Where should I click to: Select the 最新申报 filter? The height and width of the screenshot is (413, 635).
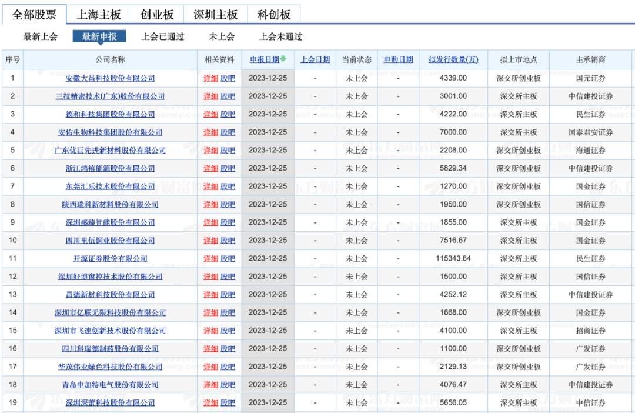[99, 36]
